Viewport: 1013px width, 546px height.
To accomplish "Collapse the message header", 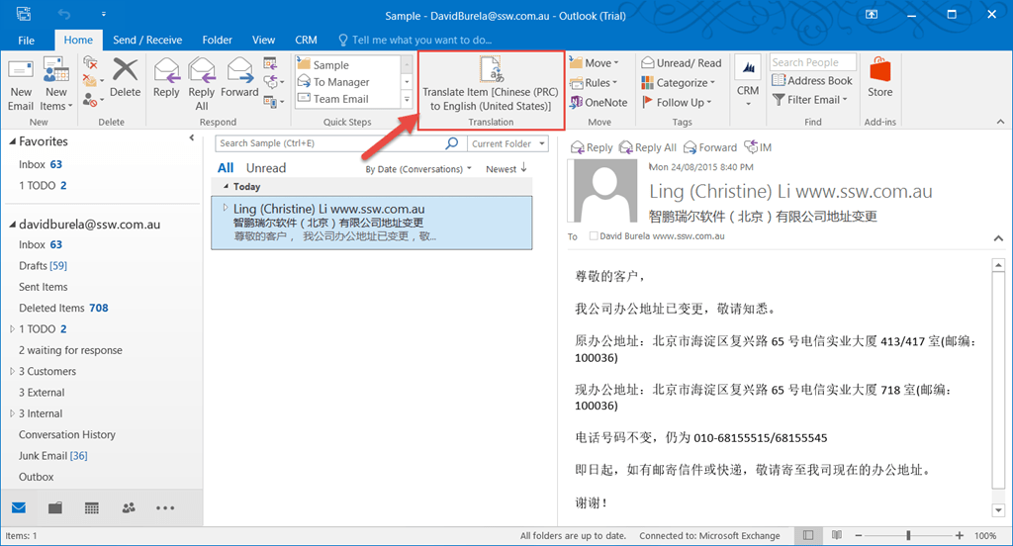I will (x=998, y=238).
